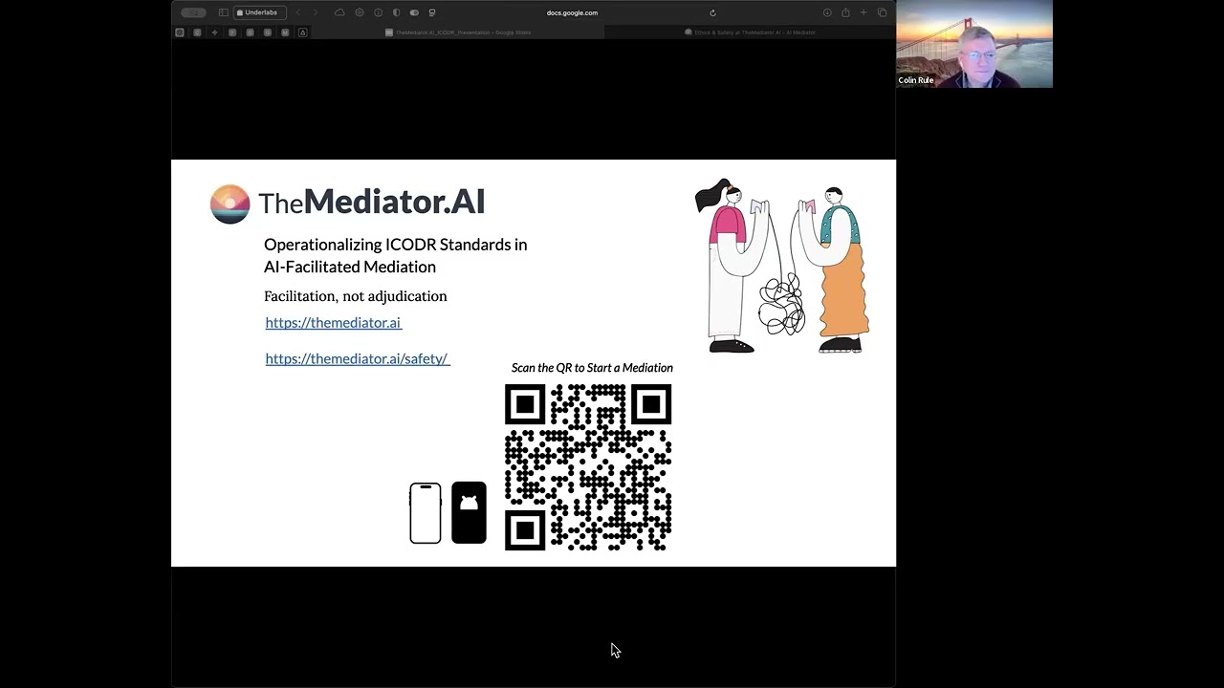Open the downloads icon in Safari toolbar
The height and width of the screenshot is (688, 1224).
pyautogui.click(x=827, y=12)
